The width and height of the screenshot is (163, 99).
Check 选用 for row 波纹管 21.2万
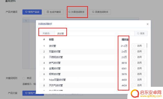tap(138, 46)
